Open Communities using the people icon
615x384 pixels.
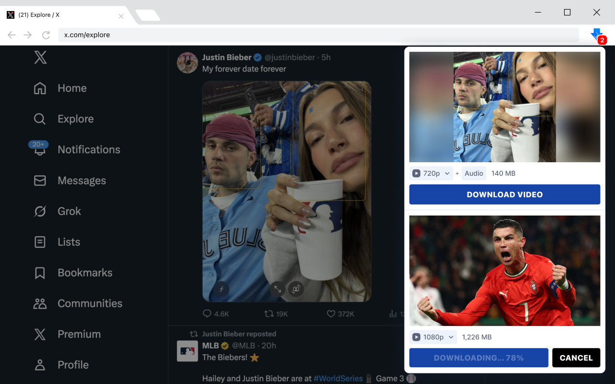[x=40, y=303]
